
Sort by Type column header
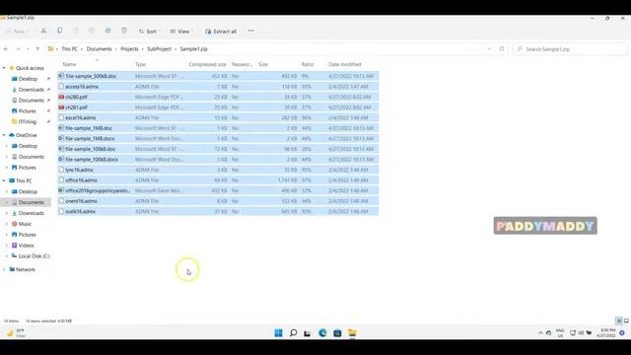click(x=140, y=64)
